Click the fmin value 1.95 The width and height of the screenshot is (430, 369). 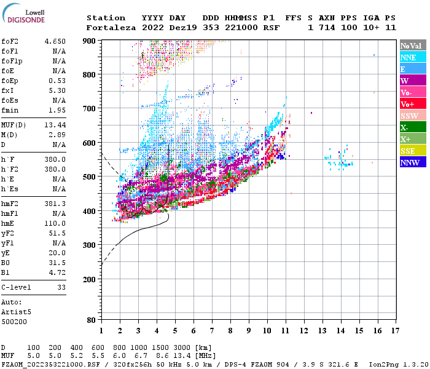(57, 110)
